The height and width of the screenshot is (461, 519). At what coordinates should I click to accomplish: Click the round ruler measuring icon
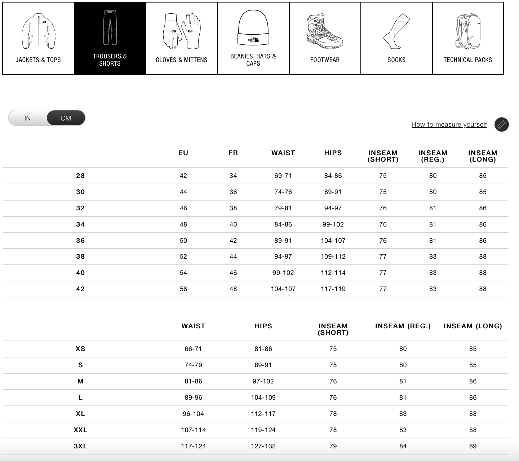(x=501, y=124)
